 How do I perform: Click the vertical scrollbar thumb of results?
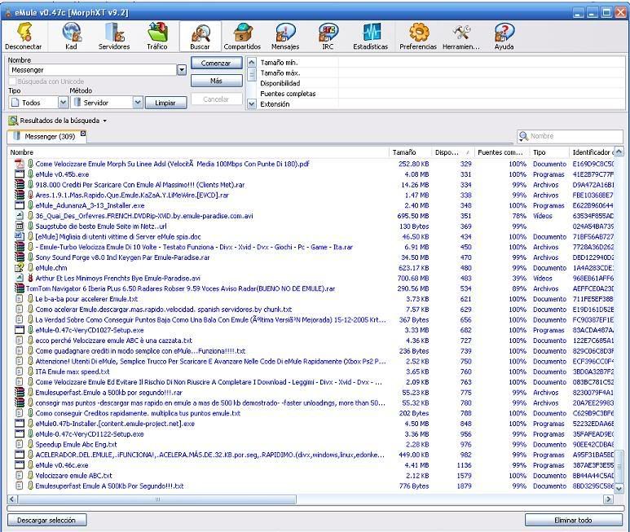click(619, 467)
